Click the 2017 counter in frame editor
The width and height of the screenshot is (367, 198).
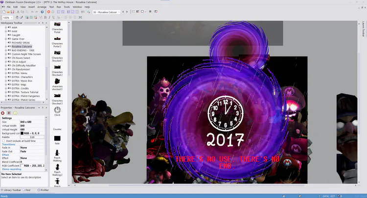(x=225, y=139)
